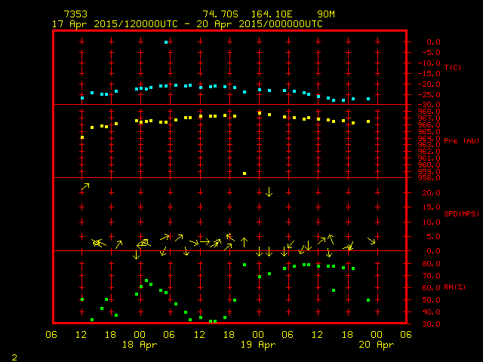The image size is (483, 362).
Task: Click the first yellow pressure point at left
Action: point(82,137)
